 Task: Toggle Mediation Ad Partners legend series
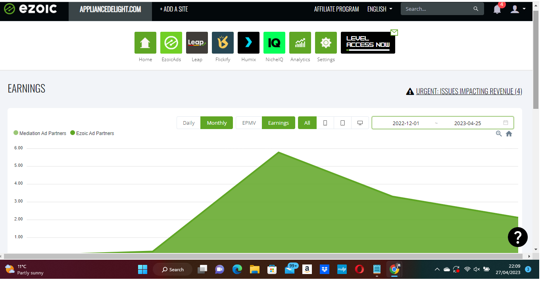coord(40,133)
